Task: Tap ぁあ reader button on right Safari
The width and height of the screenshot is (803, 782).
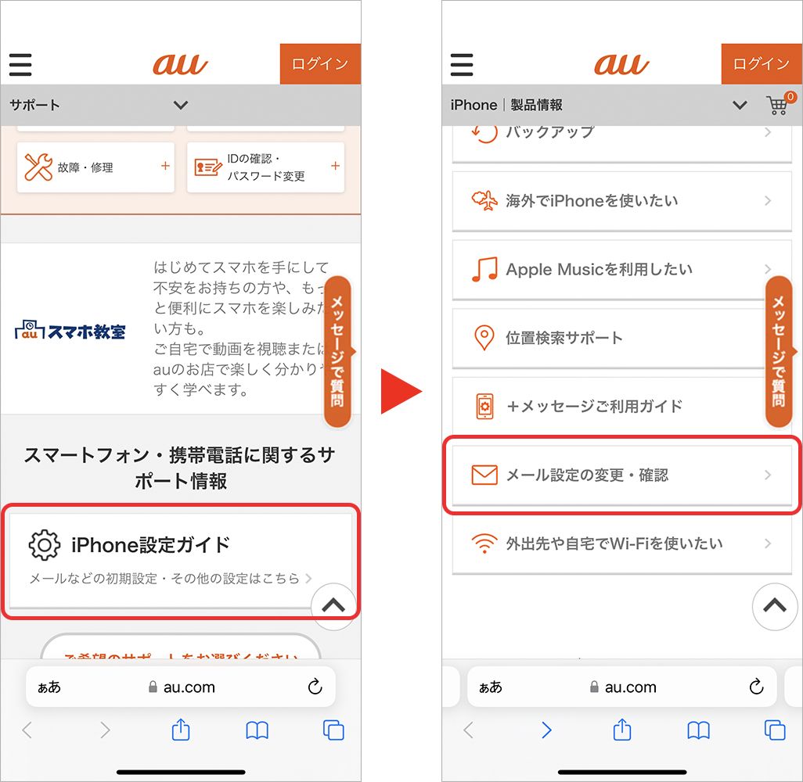Action: pyautogui.click(x=491, y=687)
